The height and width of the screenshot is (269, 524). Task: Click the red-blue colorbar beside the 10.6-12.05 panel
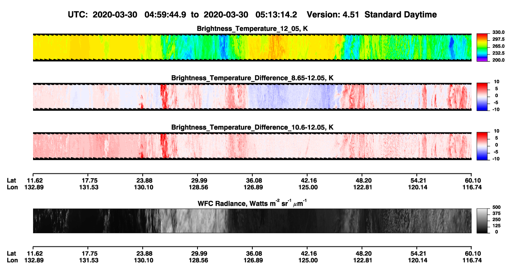tap(482, 145)
